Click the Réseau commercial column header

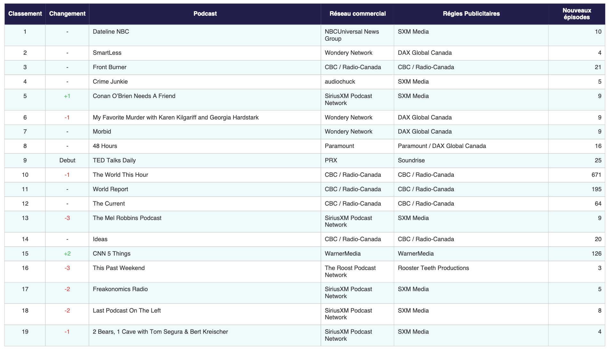[357, 13]
